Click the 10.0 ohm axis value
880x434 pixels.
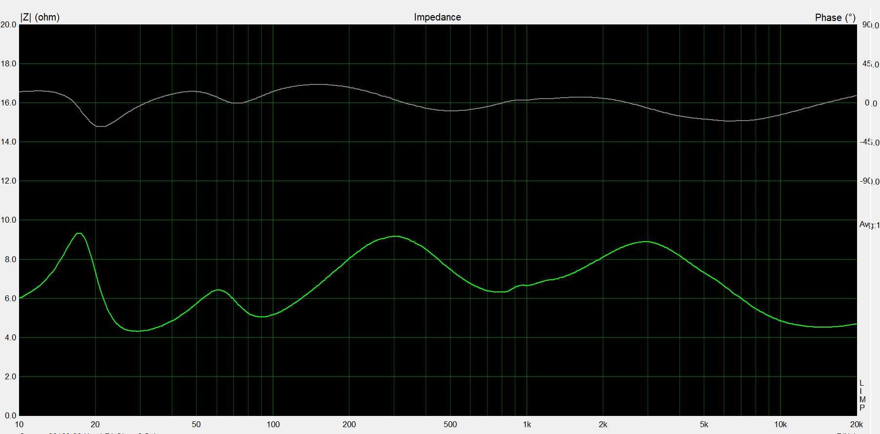pos(8,220)
